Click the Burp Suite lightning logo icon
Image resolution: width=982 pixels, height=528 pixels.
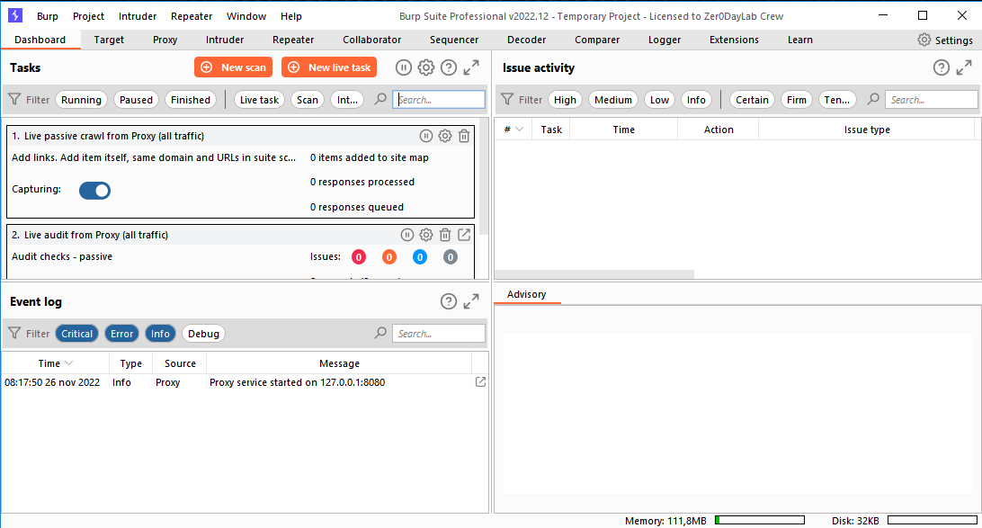(x=15, y=15)
